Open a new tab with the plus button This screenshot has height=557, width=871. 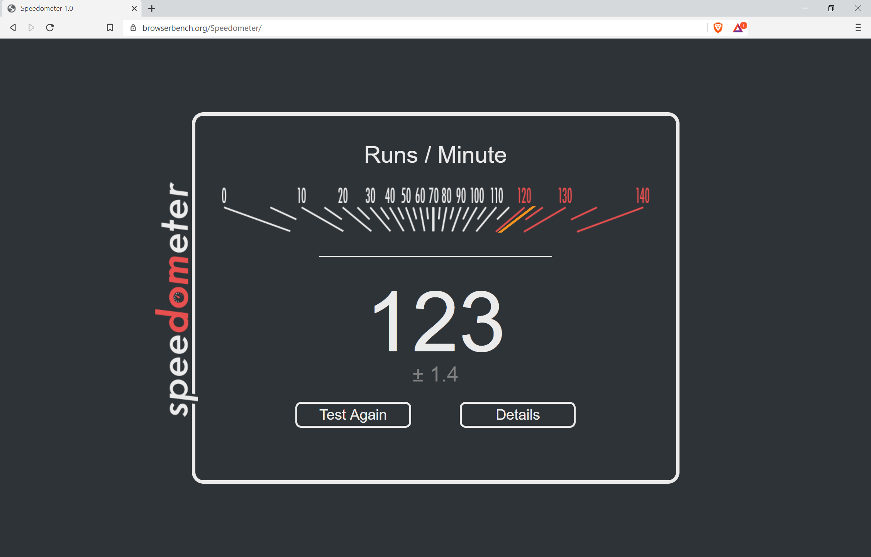pyautogui.click(x=152, y=8)
